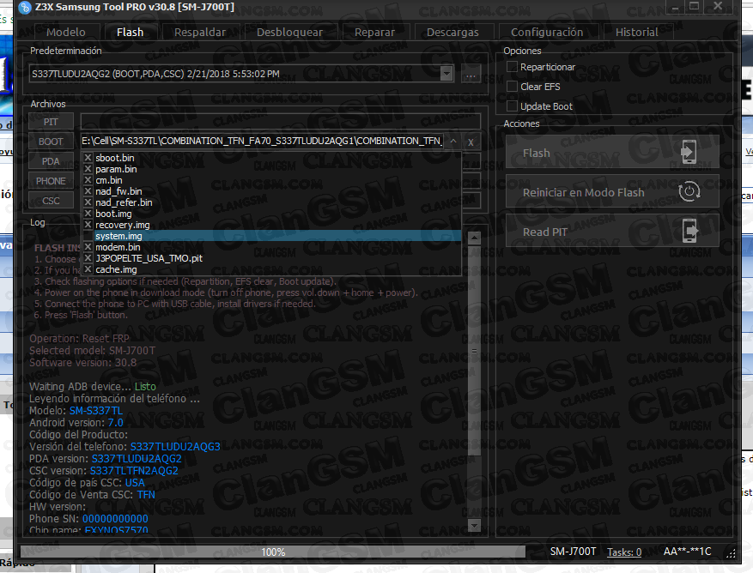Uncheck the nad_fw.bin file checkbox
This screenshot has height=573, width=753.
pos(88,191)
